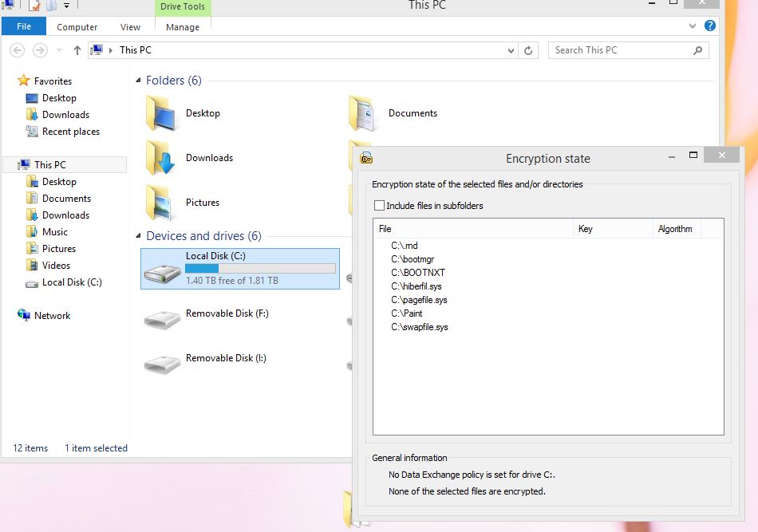Screen dimensions: 758x532
Task: Open the address bar history dropdown
Action: 511,50
